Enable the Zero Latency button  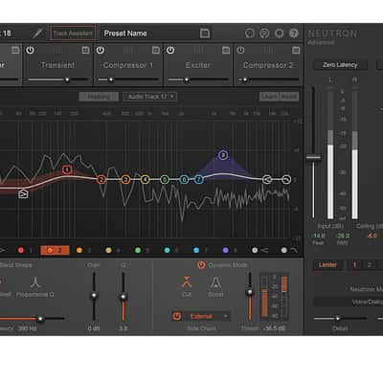coord(340,65)
